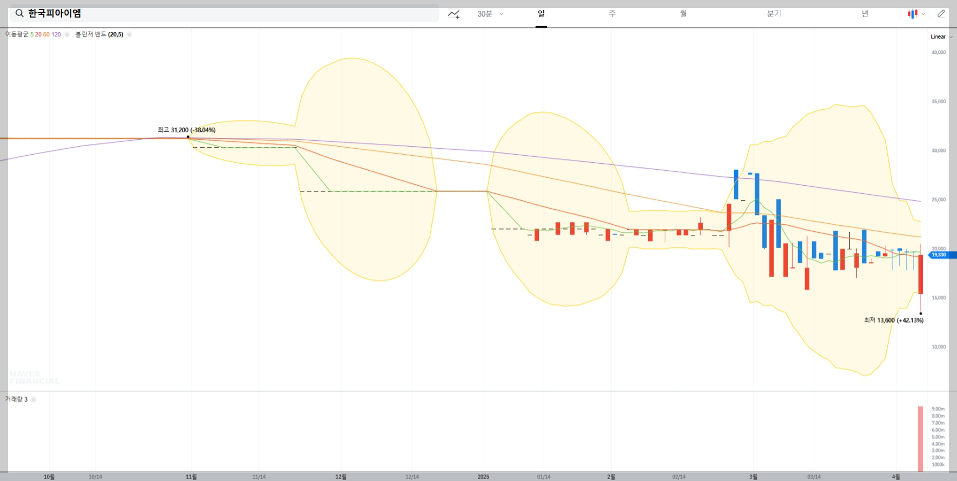Screen dimensions: 957x481
Task: Click the 한국피아이엠 stock search field
Action: coord(224,14)
